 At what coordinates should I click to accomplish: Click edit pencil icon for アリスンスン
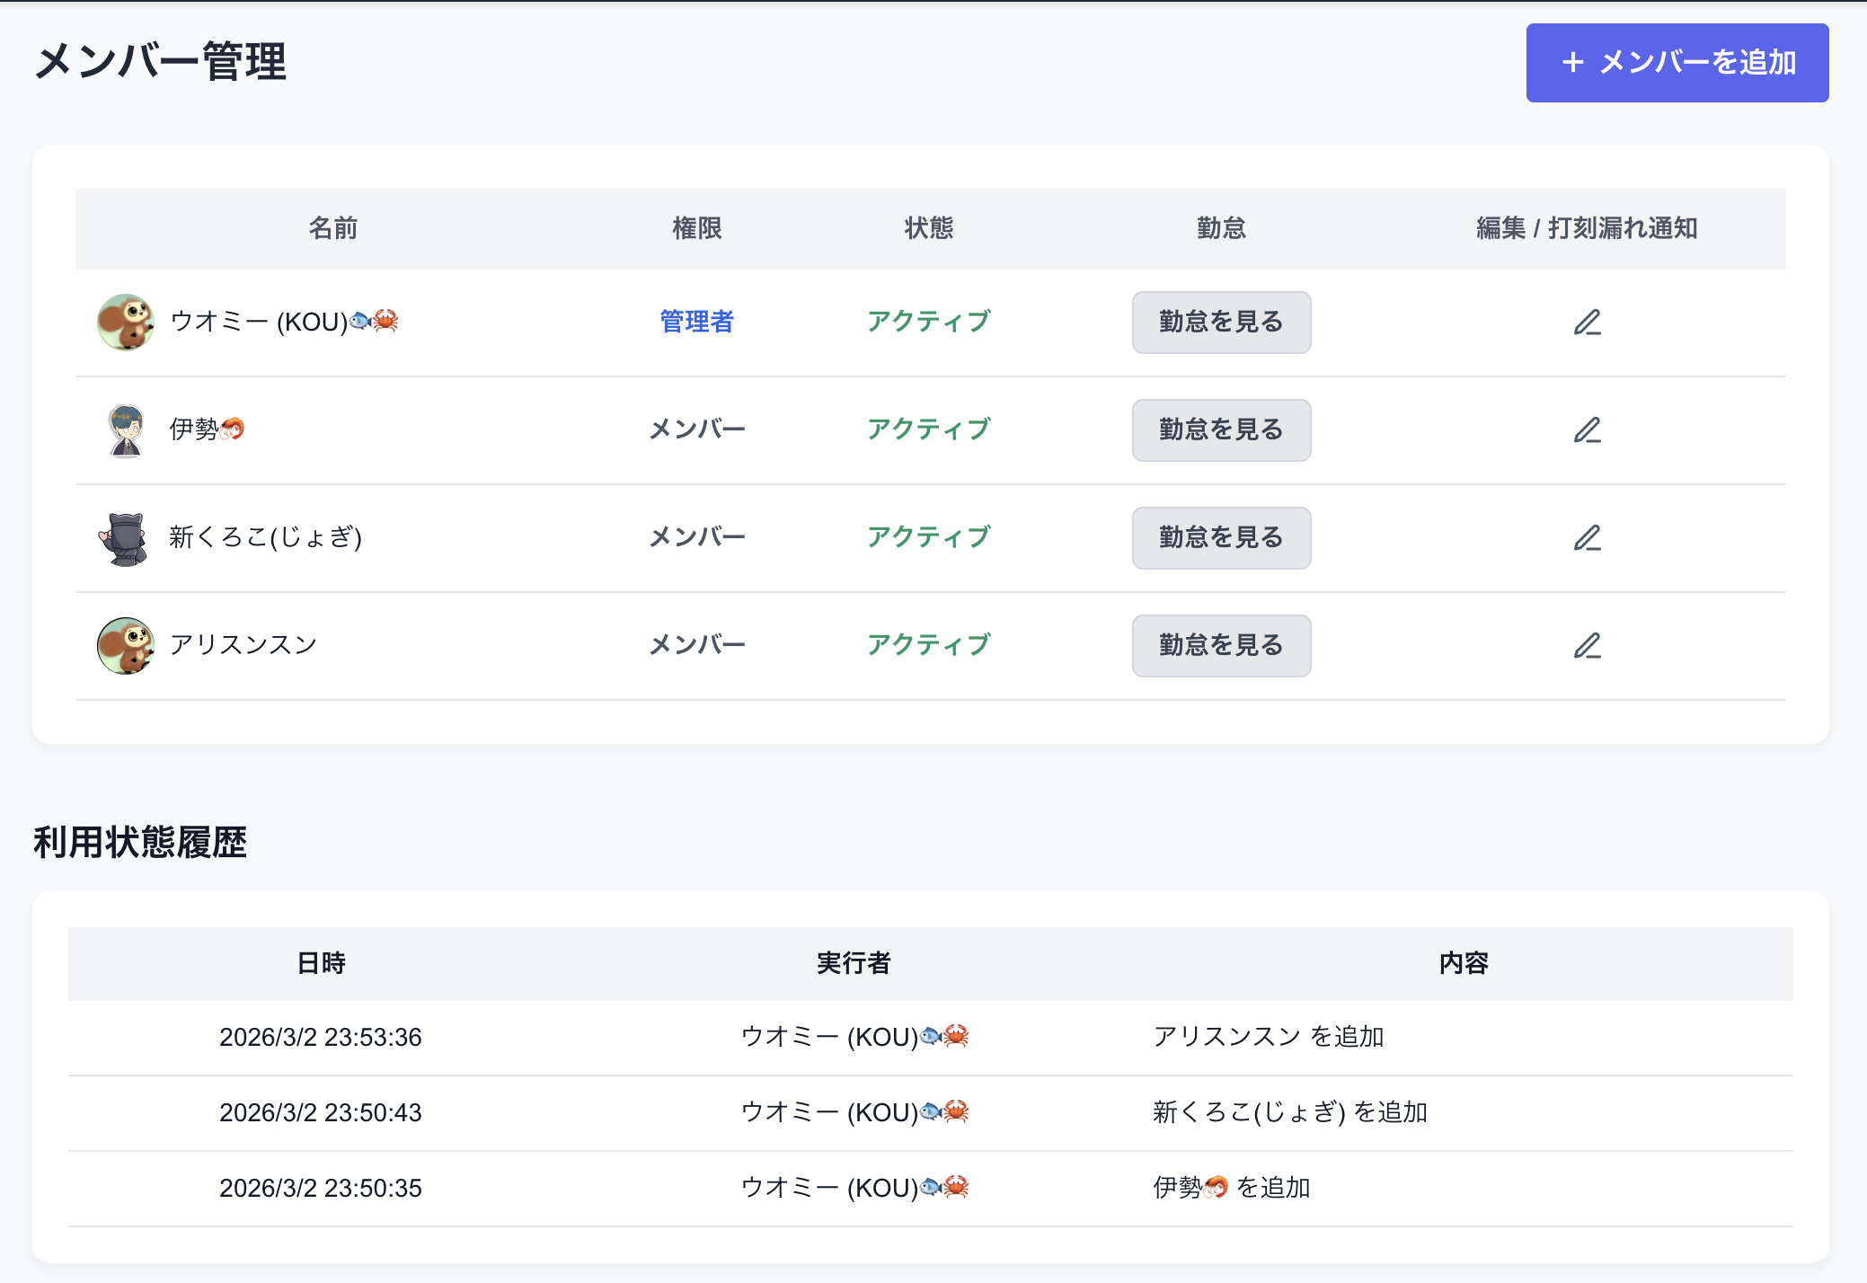pyautogui.click(x=1587, y=646)
